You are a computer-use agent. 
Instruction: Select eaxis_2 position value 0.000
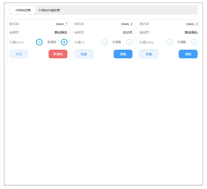coord(117,42)
